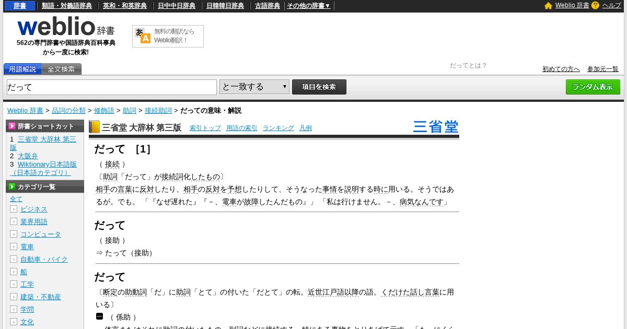The width and height of the screenshot is (627, 329).
Task: Expand the 工学 category plus box
Action: (x=14, y=284)
